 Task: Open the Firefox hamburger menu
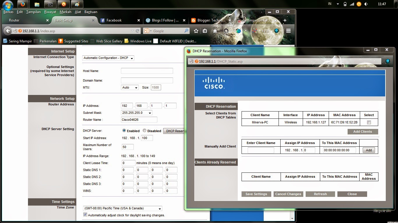(288, 31)
